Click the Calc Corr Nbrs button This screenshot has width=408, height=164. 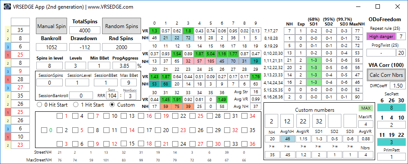(x=386, y=75)
